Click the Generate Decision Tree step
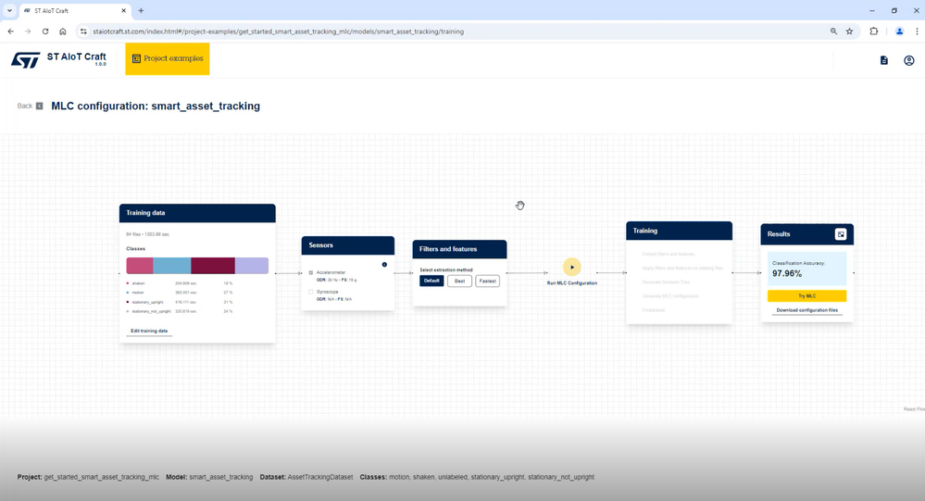925x501 pixels. (666, 282)
